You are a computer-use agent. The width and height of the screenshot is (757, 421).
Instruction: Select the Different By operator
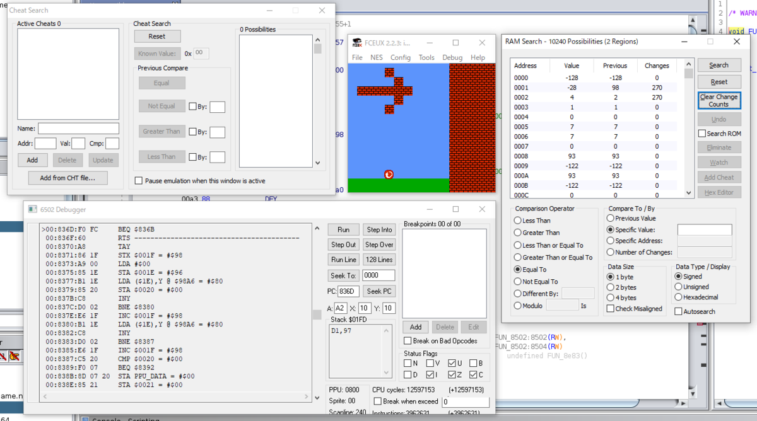tap(518, 294)
